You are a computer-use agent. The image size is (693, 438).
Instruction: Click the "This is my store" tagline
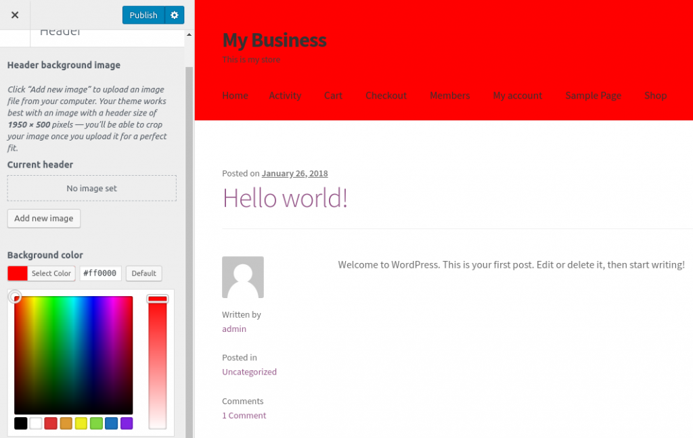click(251, 59)
